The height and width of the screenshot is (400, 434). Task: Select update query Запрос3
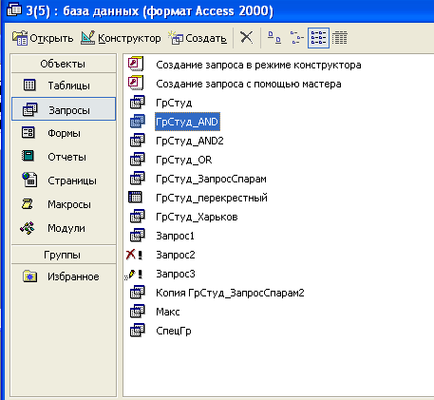[176, 274]
